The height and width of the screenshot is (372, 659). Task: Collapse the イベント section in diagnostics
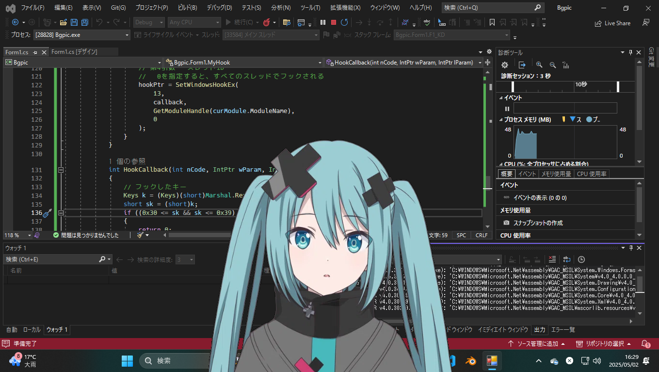click(x=500, y=98)
